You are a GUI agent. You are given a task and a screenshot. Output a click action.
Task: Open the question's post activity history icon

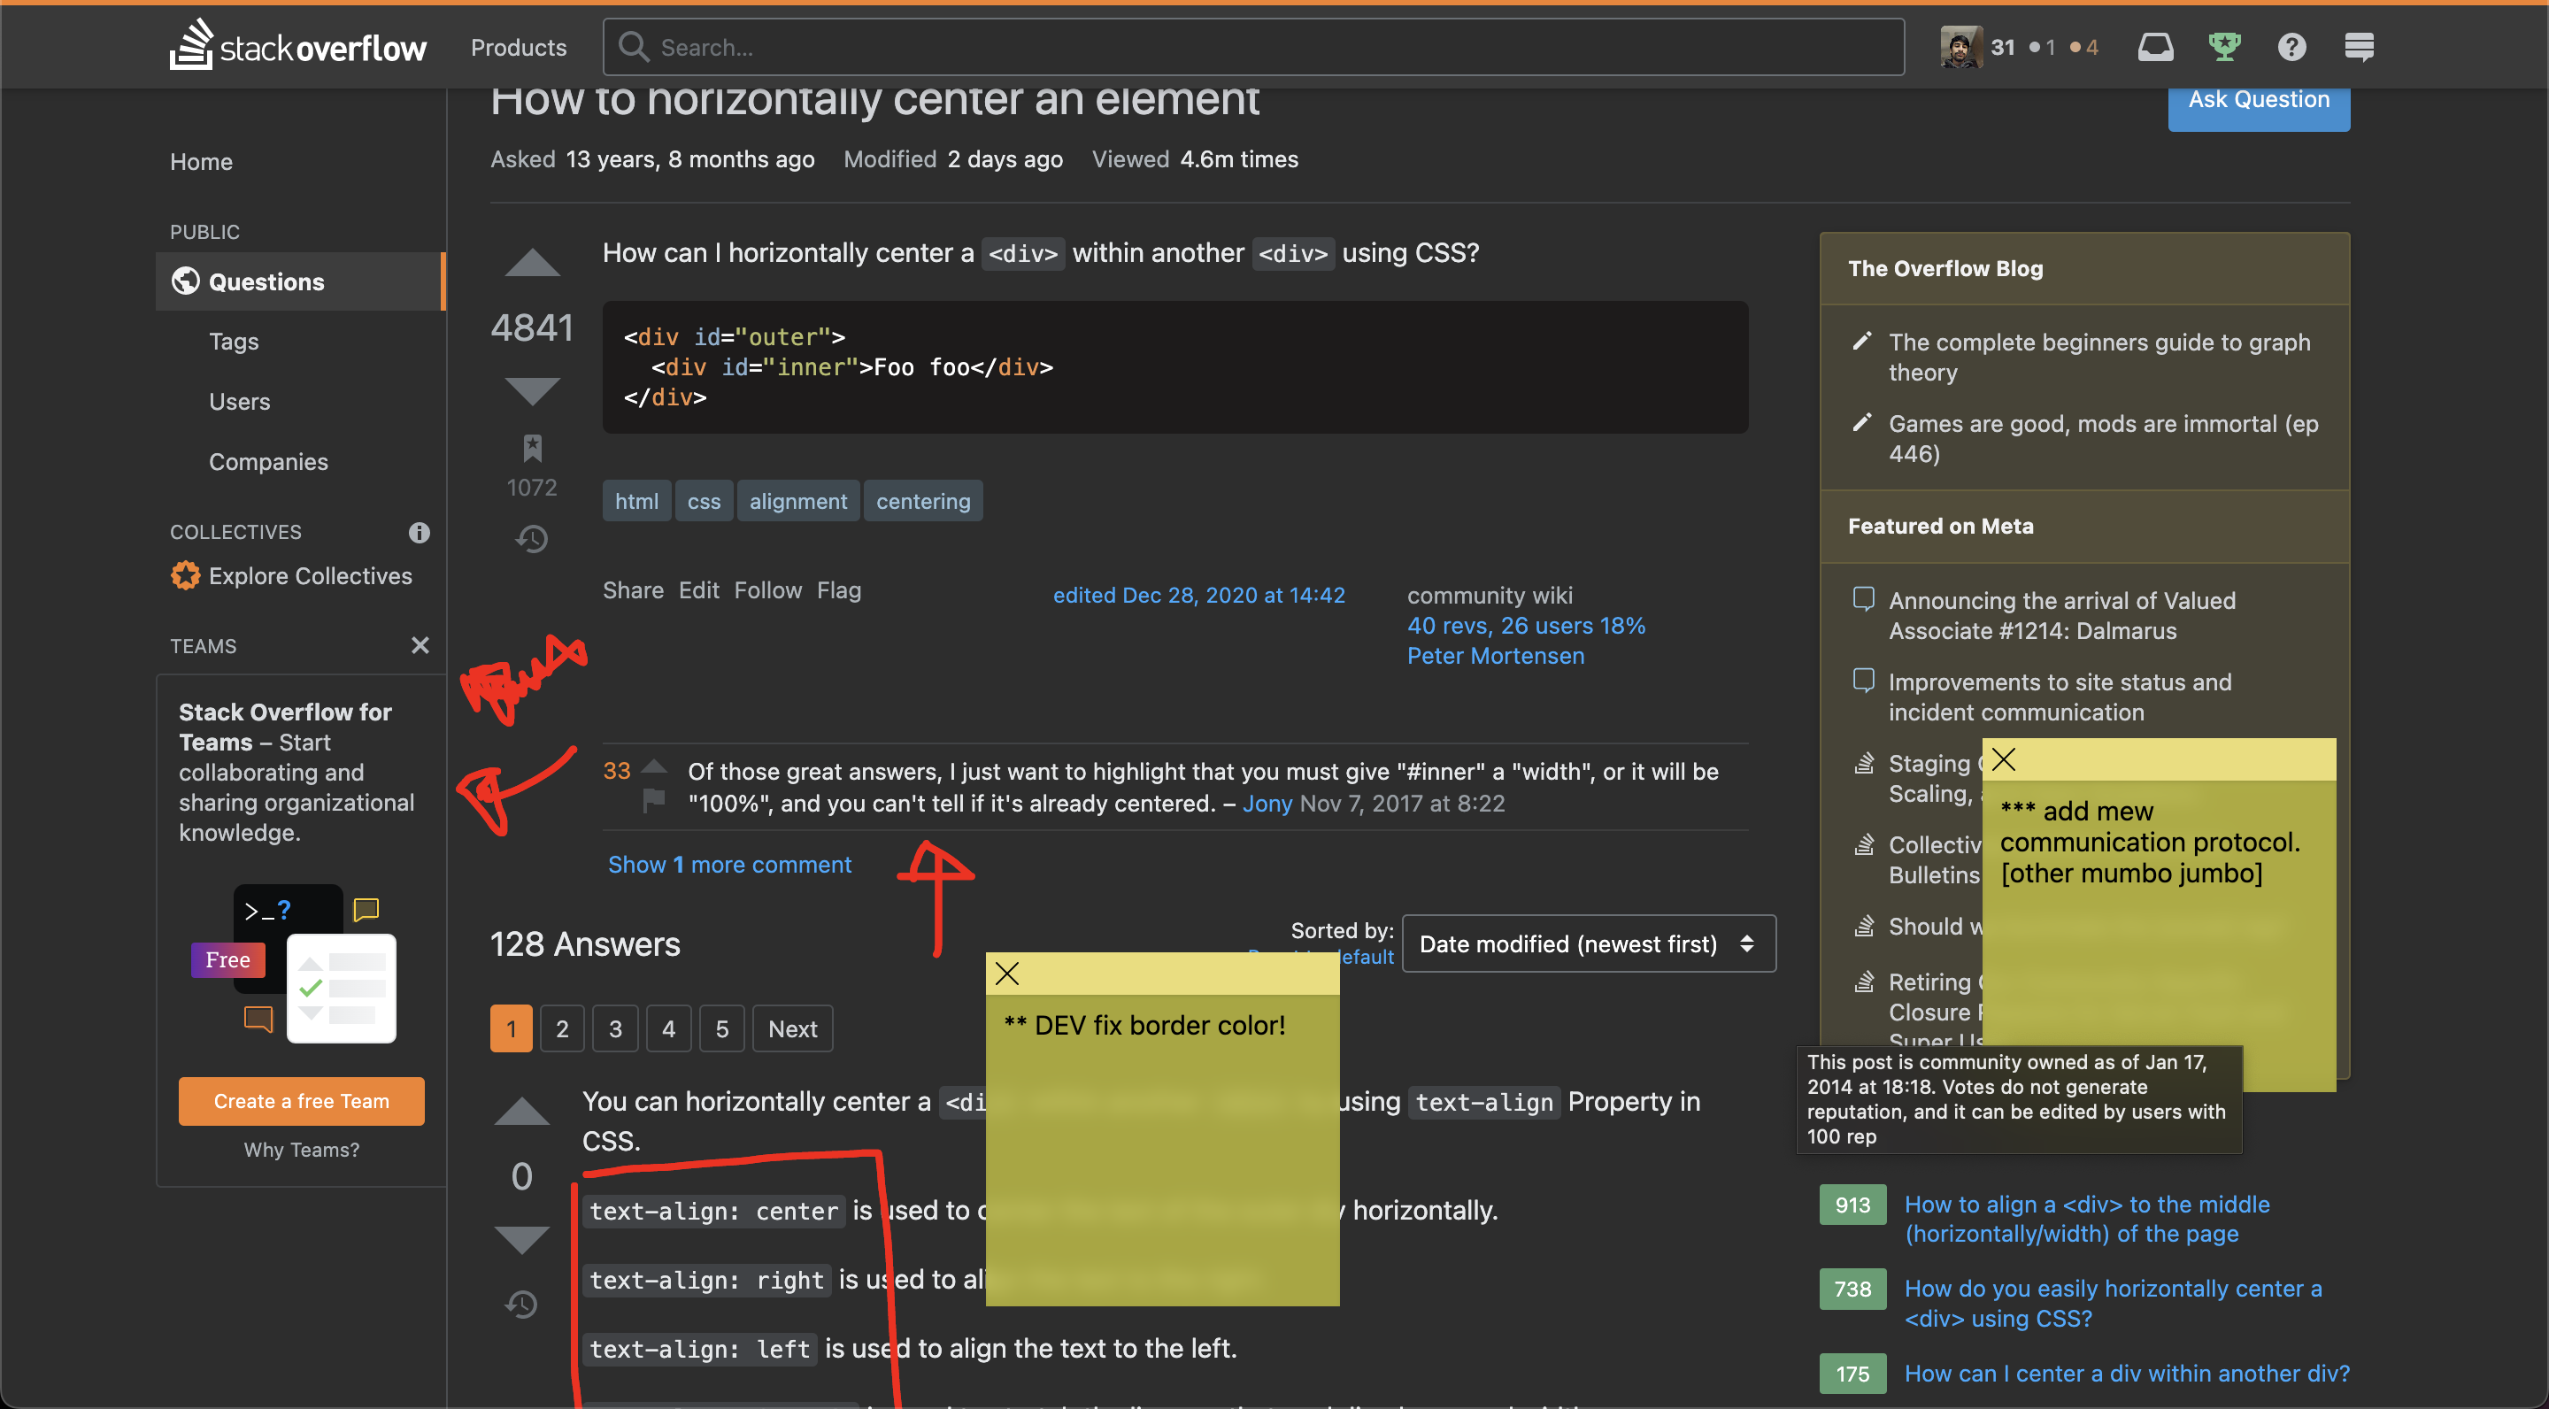[531, 539]
